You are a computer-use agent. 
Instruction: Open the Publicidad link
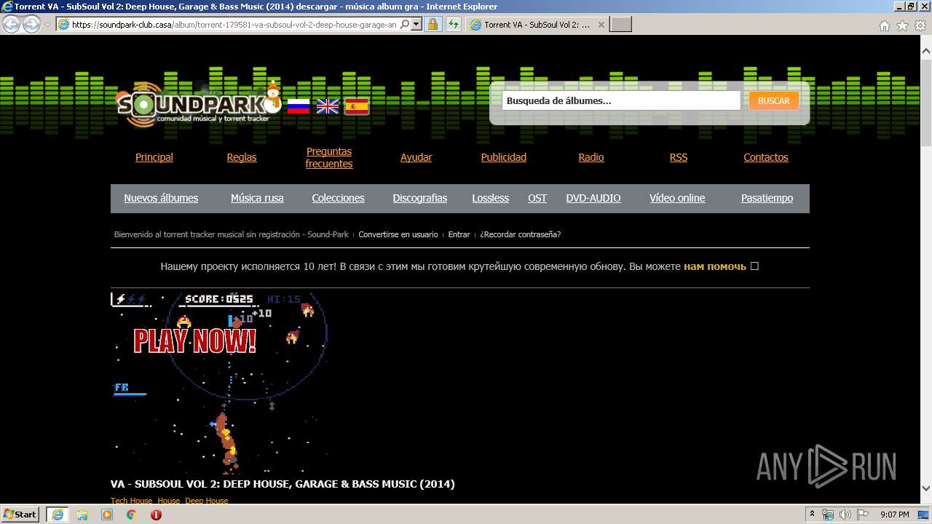[x=504, y=157]
